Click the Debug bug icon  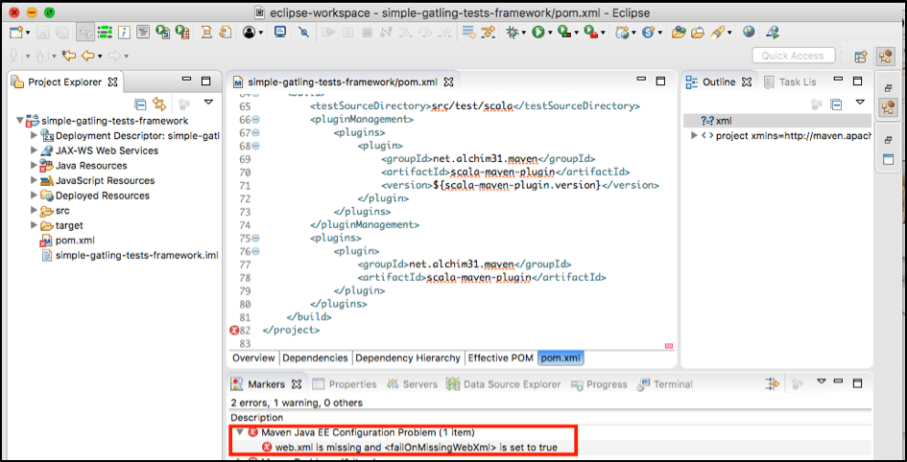[x=512, y=33]
